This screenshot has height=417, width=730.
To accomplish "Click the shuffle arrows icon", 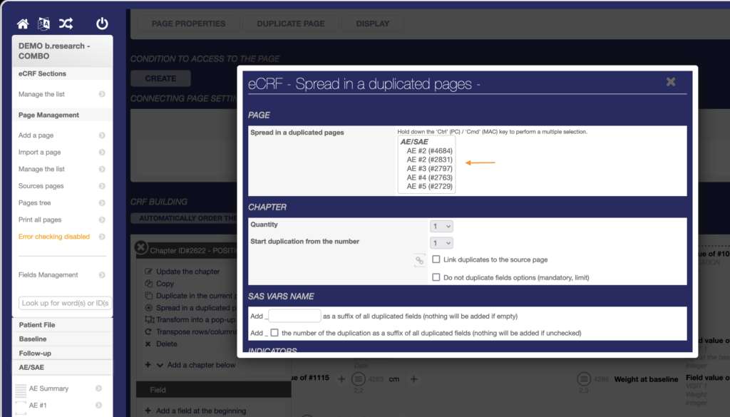I will click(66, 24).
